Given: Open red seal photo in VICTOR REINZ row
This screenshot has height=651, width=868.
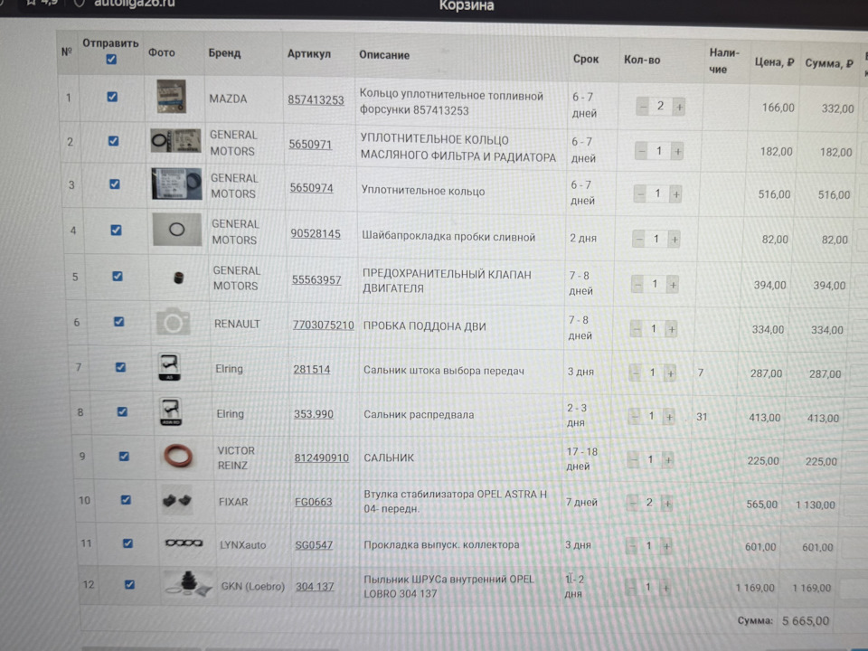Looking at the screenshot, I should click(178, 457).
